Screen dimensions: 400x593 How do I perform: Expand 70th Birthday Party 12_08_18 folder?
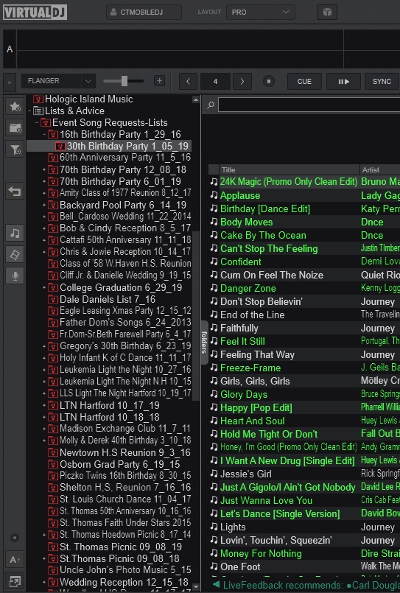point(44,170)
